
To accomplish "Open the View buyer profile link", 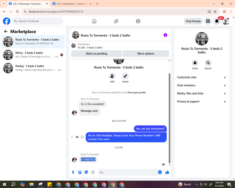I will pos(136,93).
